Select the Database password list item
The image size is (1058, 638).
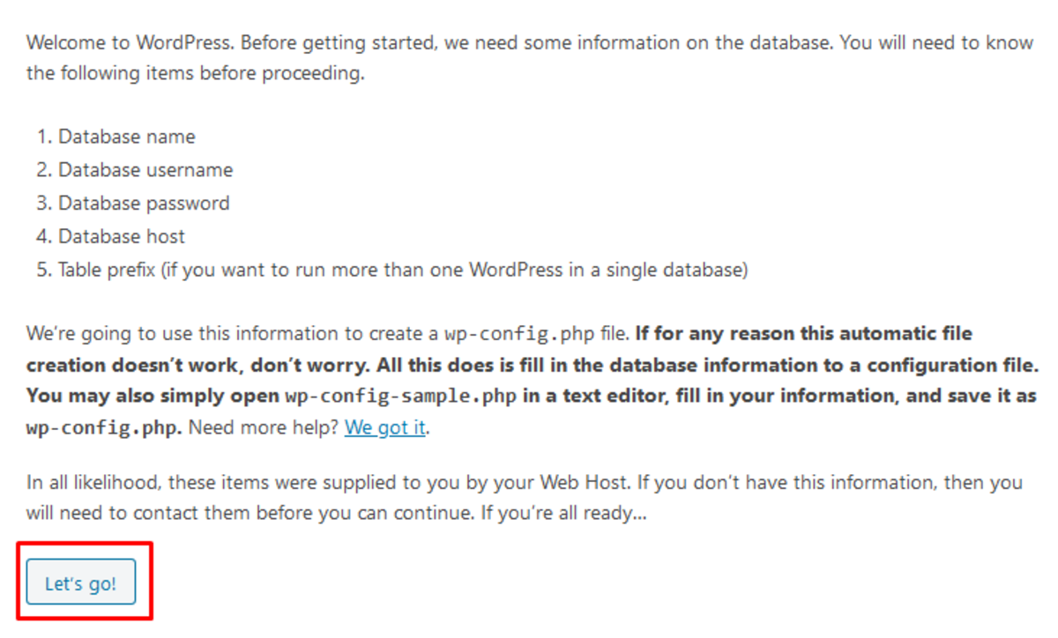pyautogui.click(x=141, y=203)
